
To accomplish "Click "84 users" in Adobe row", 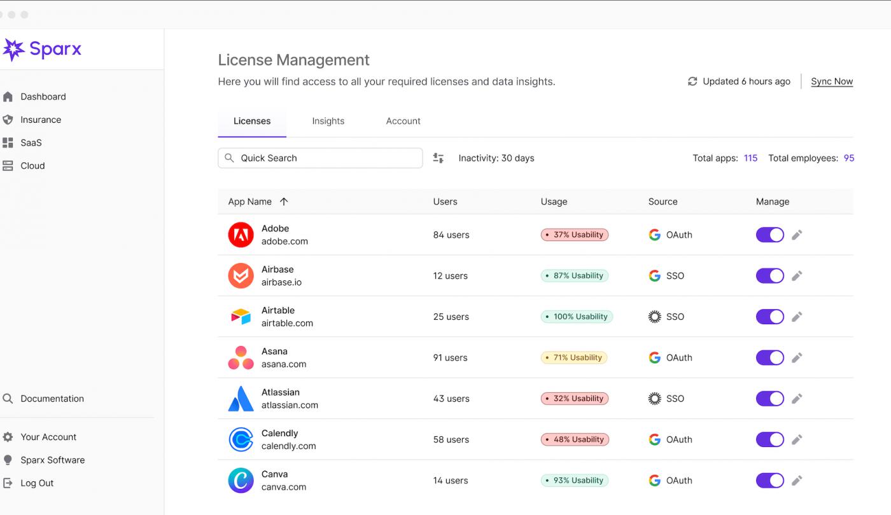I will (x=451, y=235).
